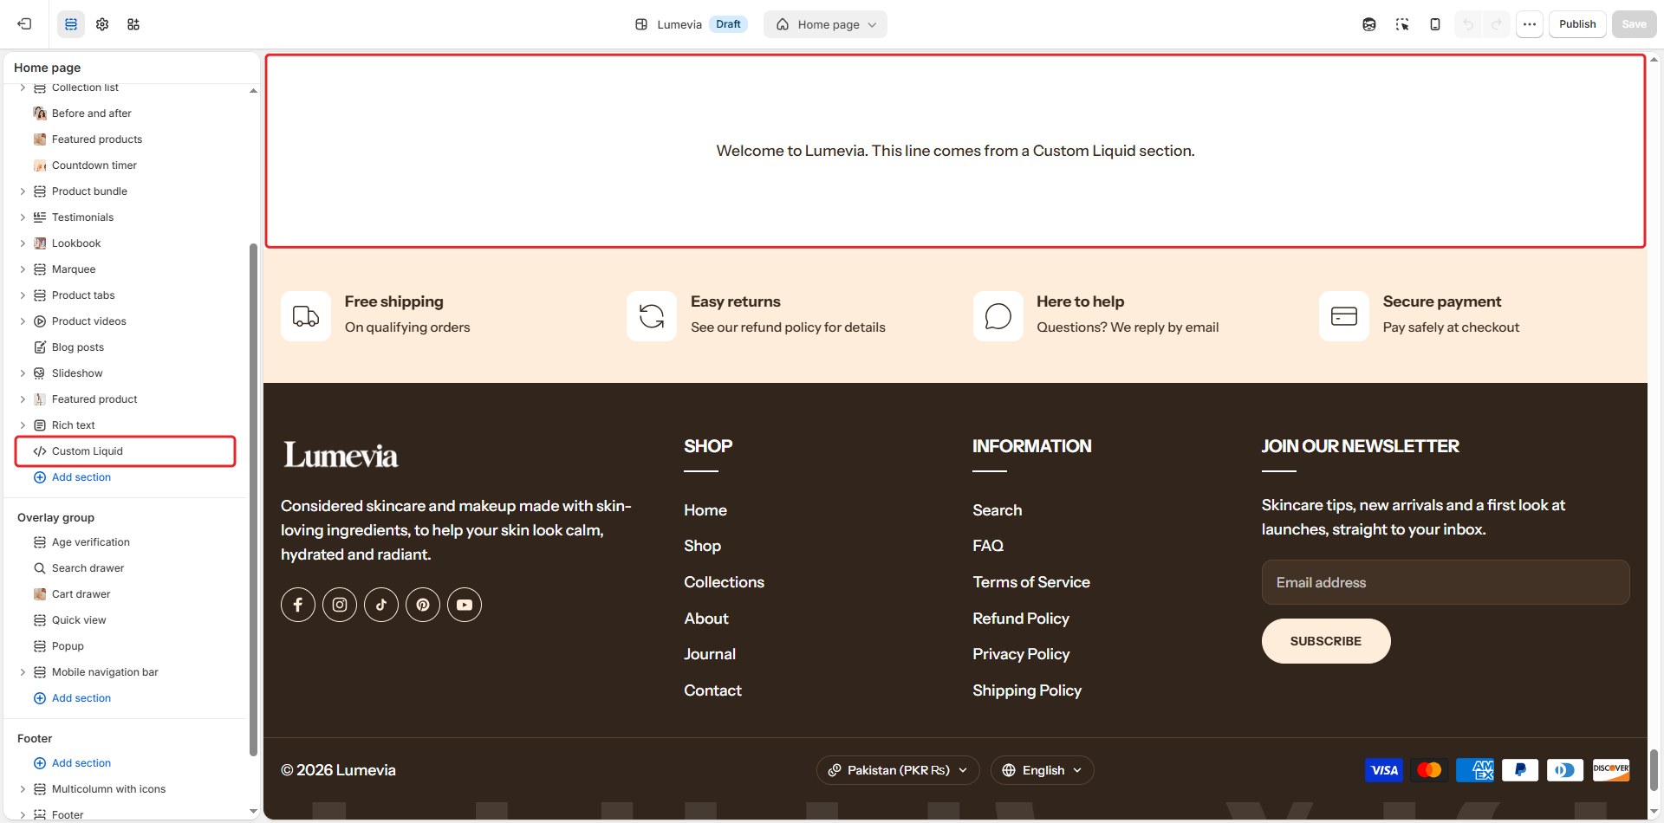Screen dimensions: 1664x823
Task: Select Custom Liquid section in sidebar
Action: 126,451
